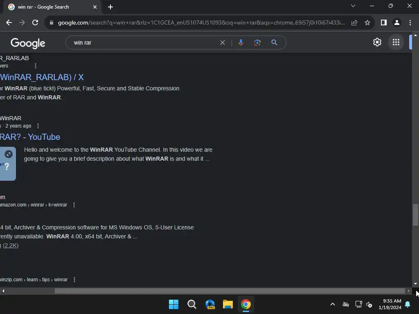Open Google apps grid

click(396, 42)
